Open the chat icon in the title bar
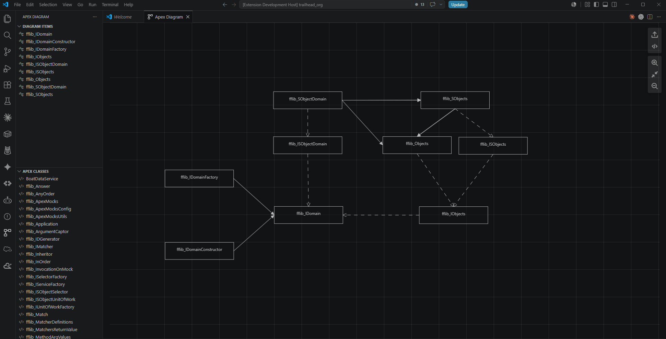This screenshot has width=666, height=339. coord(433,4)
